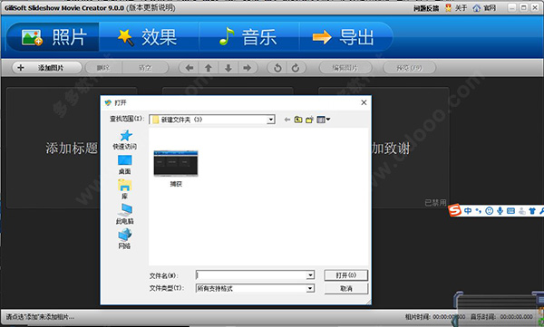Toggle punctuation mode in the IME bar

tap(479, 210)
